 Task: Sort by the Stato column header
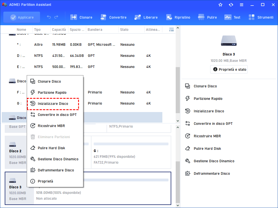pyautogui.click(x=124, y=30)
